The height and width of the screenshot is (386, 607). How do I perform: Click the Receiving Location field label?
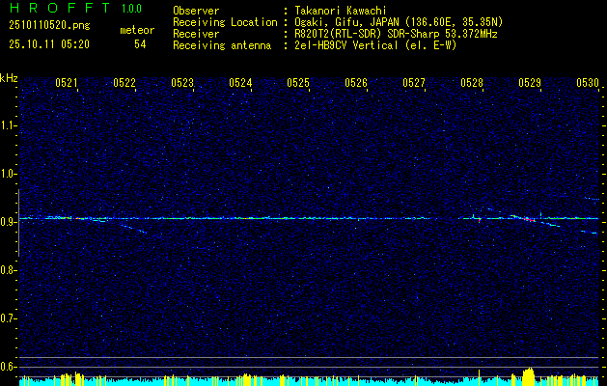pyautogui.click(x=225, y=22)
